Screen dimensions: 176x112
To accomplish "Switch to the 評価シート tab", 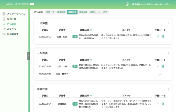I will pyautogui.click(x=95, y=12).
